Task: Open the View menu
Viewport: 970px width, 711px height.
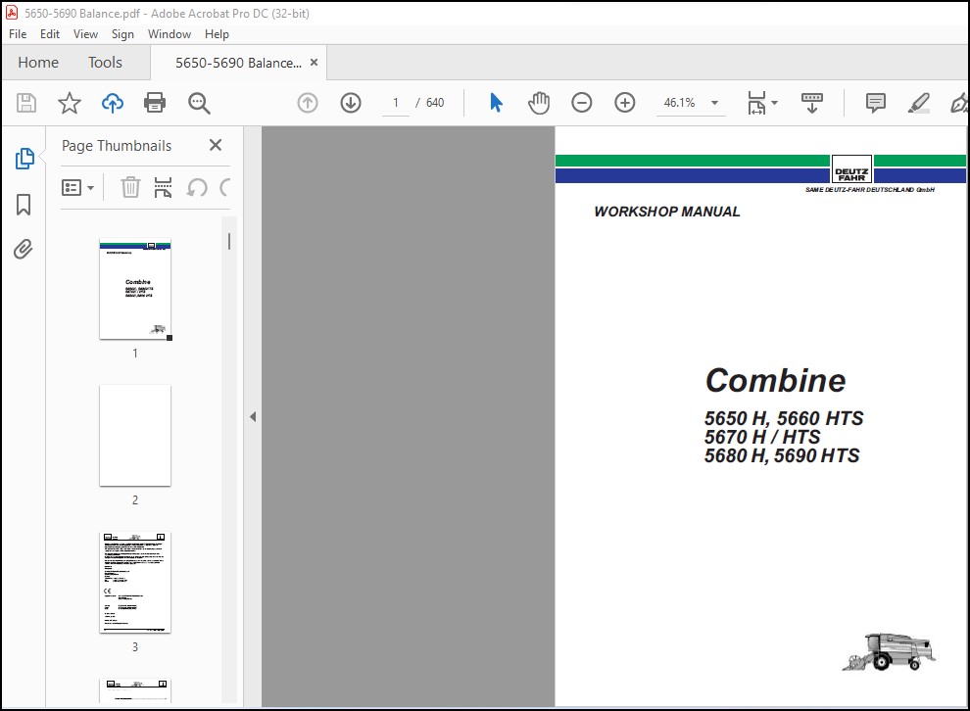Action: (x=85, y=34)
